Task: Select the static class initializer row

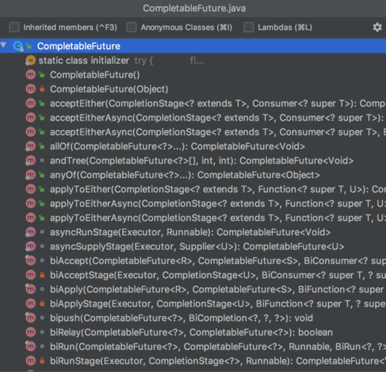Action: (x=193, y=60)
